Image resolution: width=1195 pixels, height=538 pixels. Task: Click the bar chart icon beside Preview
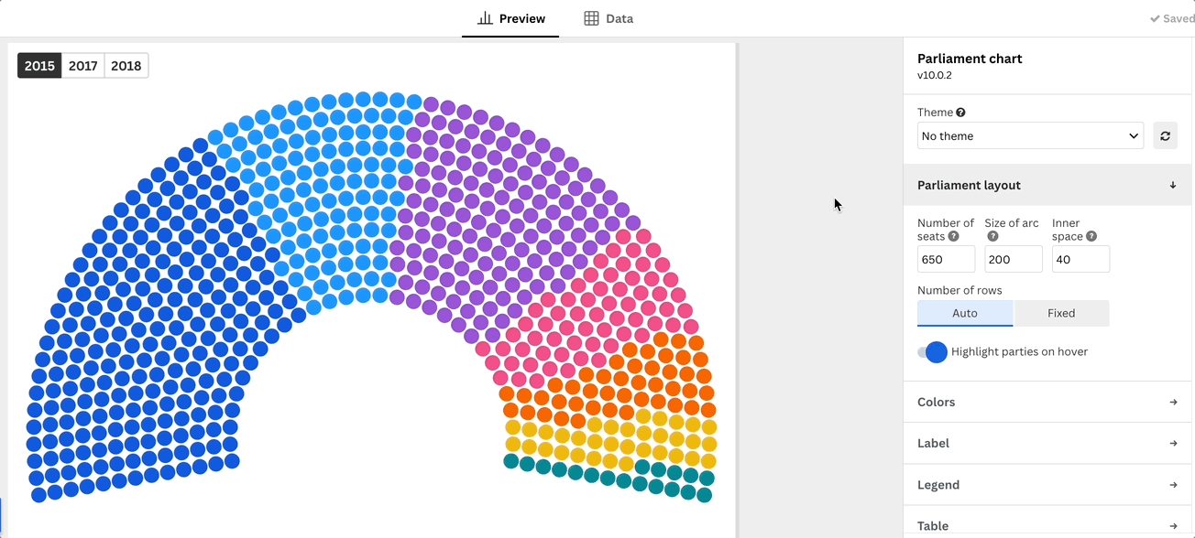tap(486, 18)
